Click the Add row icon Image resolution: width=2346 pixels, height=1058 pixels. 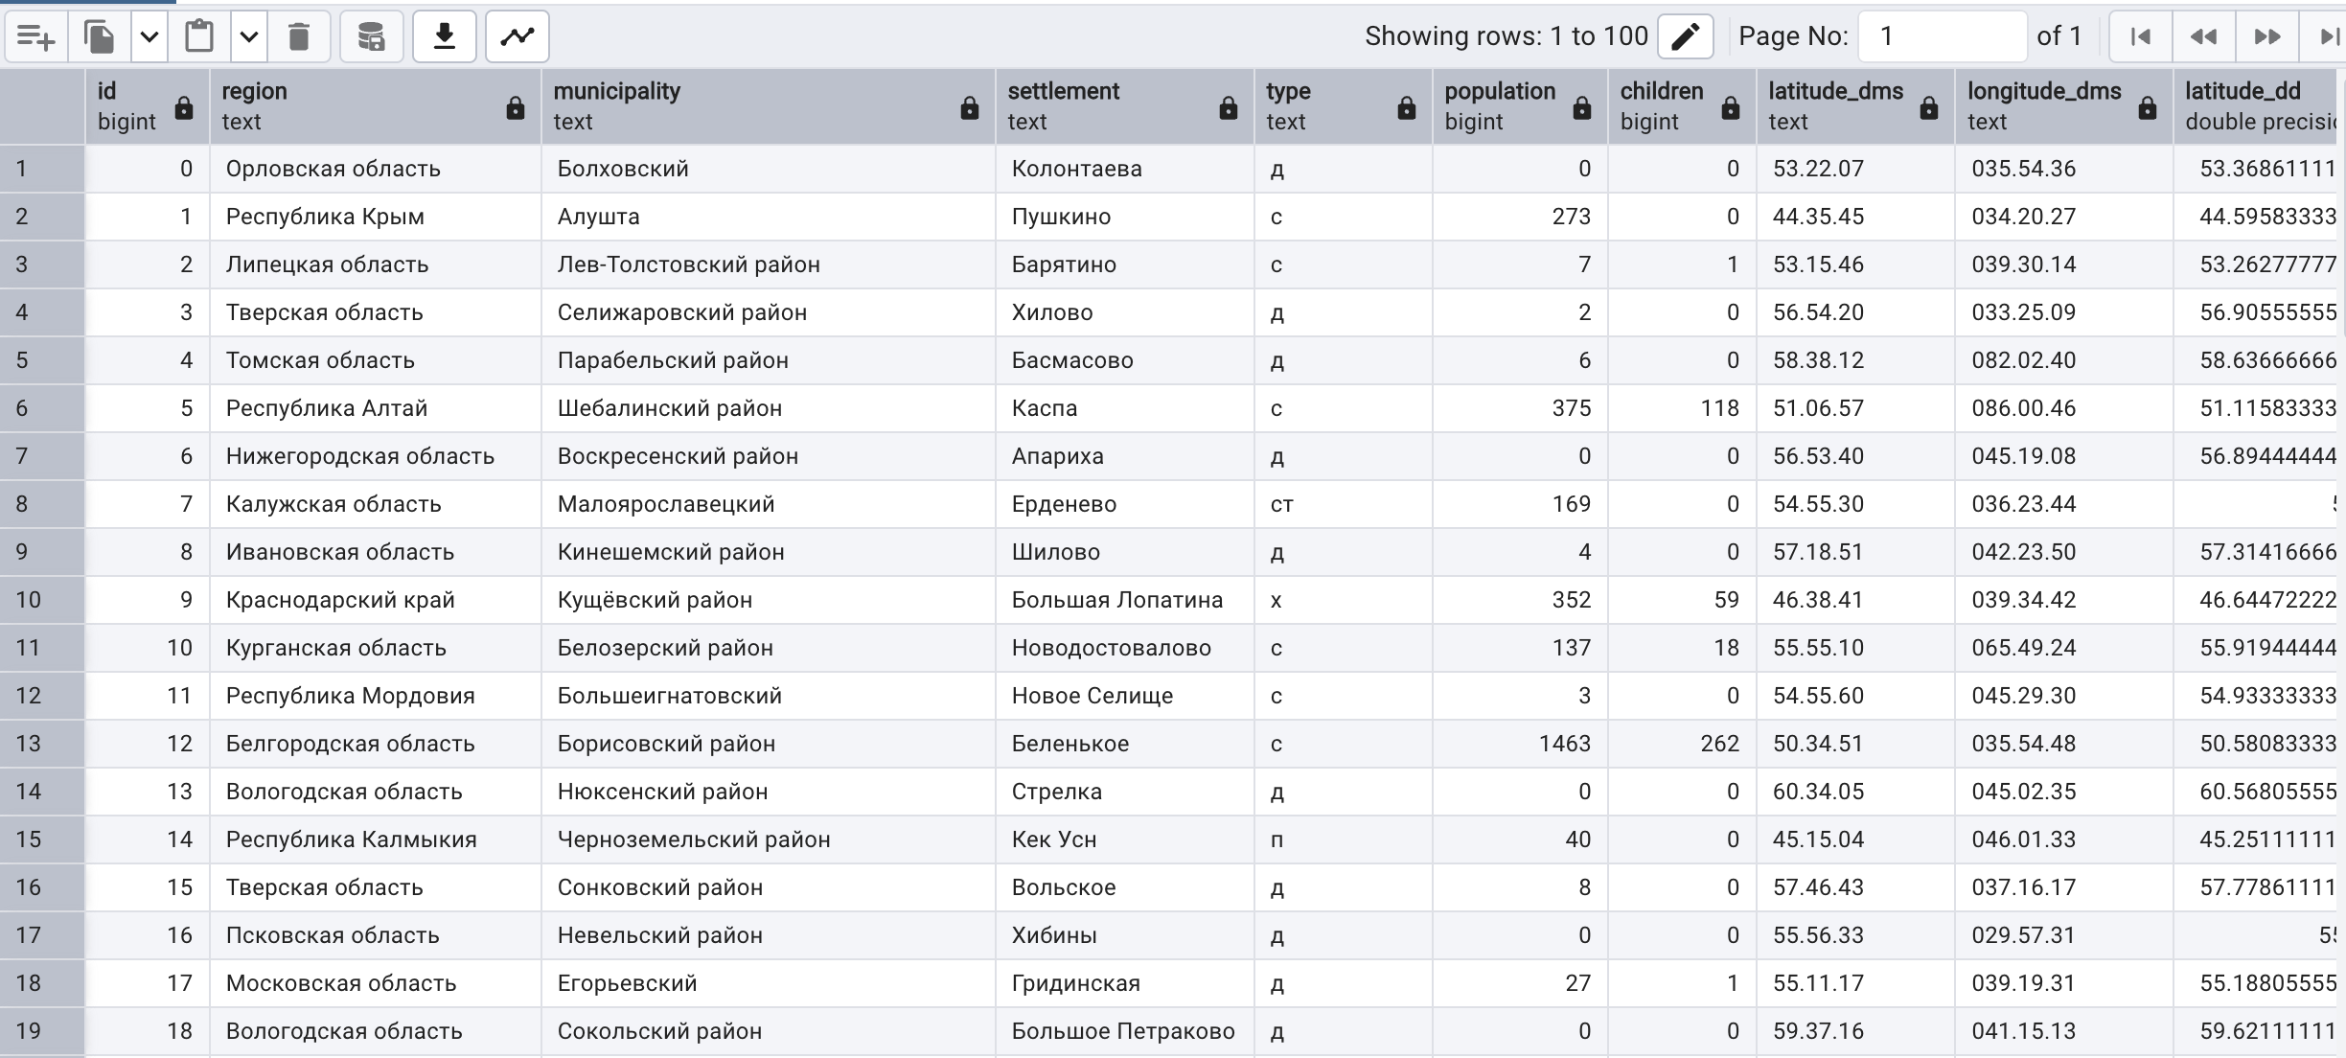[x=36, y=37]
